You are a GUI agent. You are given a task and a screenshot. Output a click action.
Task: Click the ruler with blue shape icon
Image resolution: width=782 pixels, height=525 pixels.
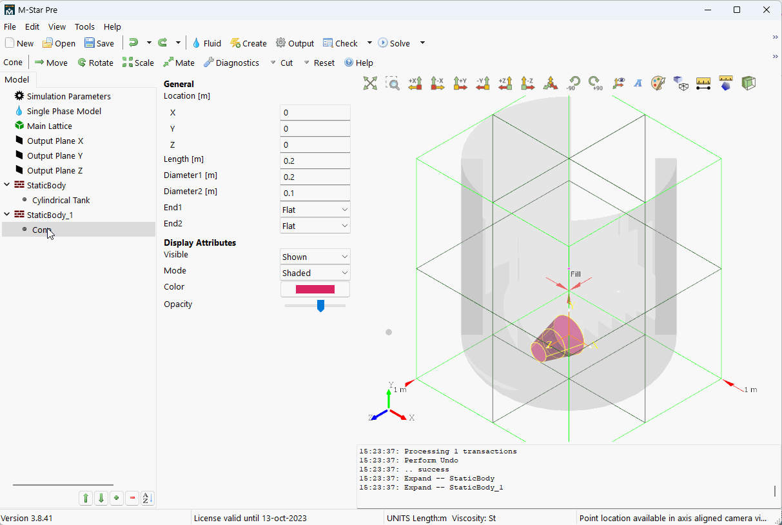tap(726, 83)
